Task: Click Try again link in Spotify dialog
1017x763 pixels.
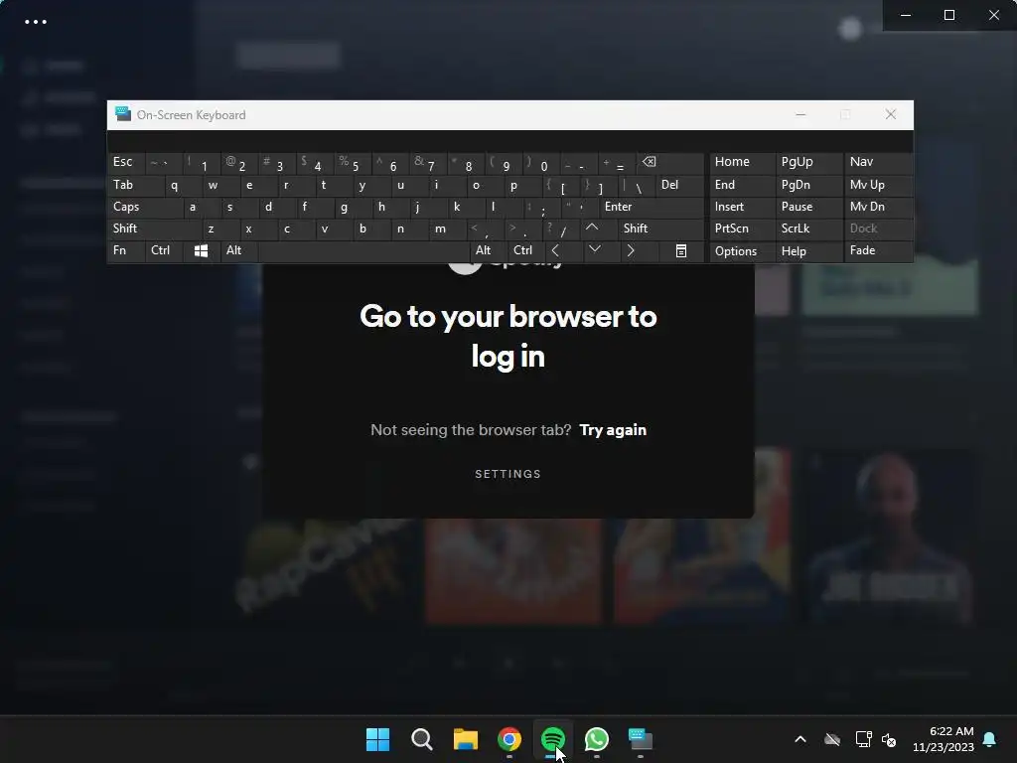Action: (612, 430)
